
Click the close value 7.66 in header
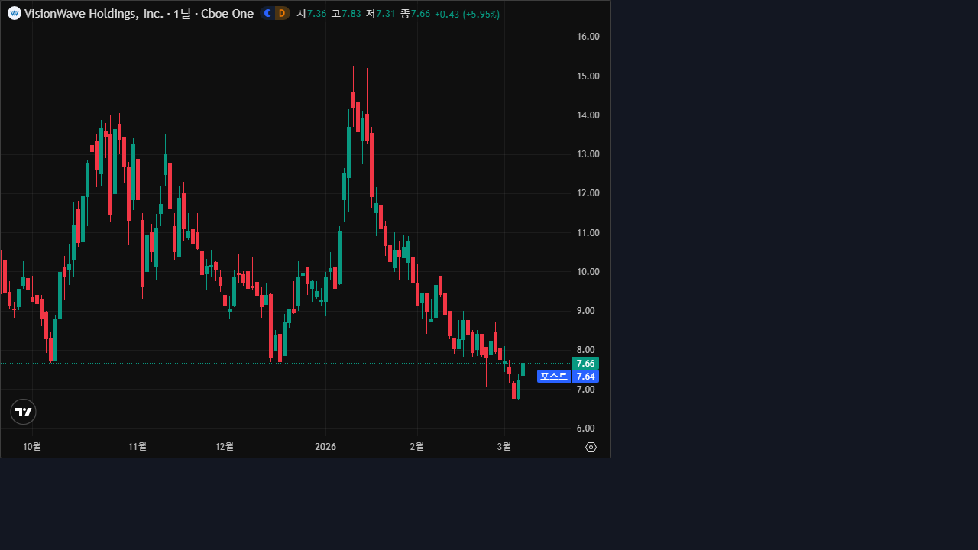[x=420, y=14]
